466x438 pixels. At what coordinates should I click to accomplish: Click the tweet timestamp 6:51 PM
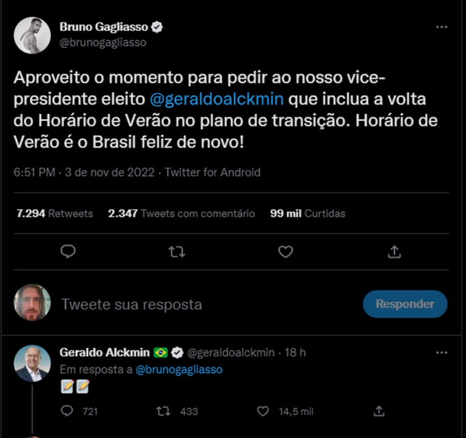click(x=34, y=173)
